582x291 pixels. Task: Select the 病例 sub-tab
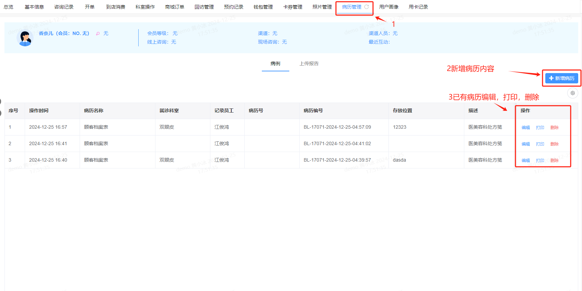click(x=275, y=63)
